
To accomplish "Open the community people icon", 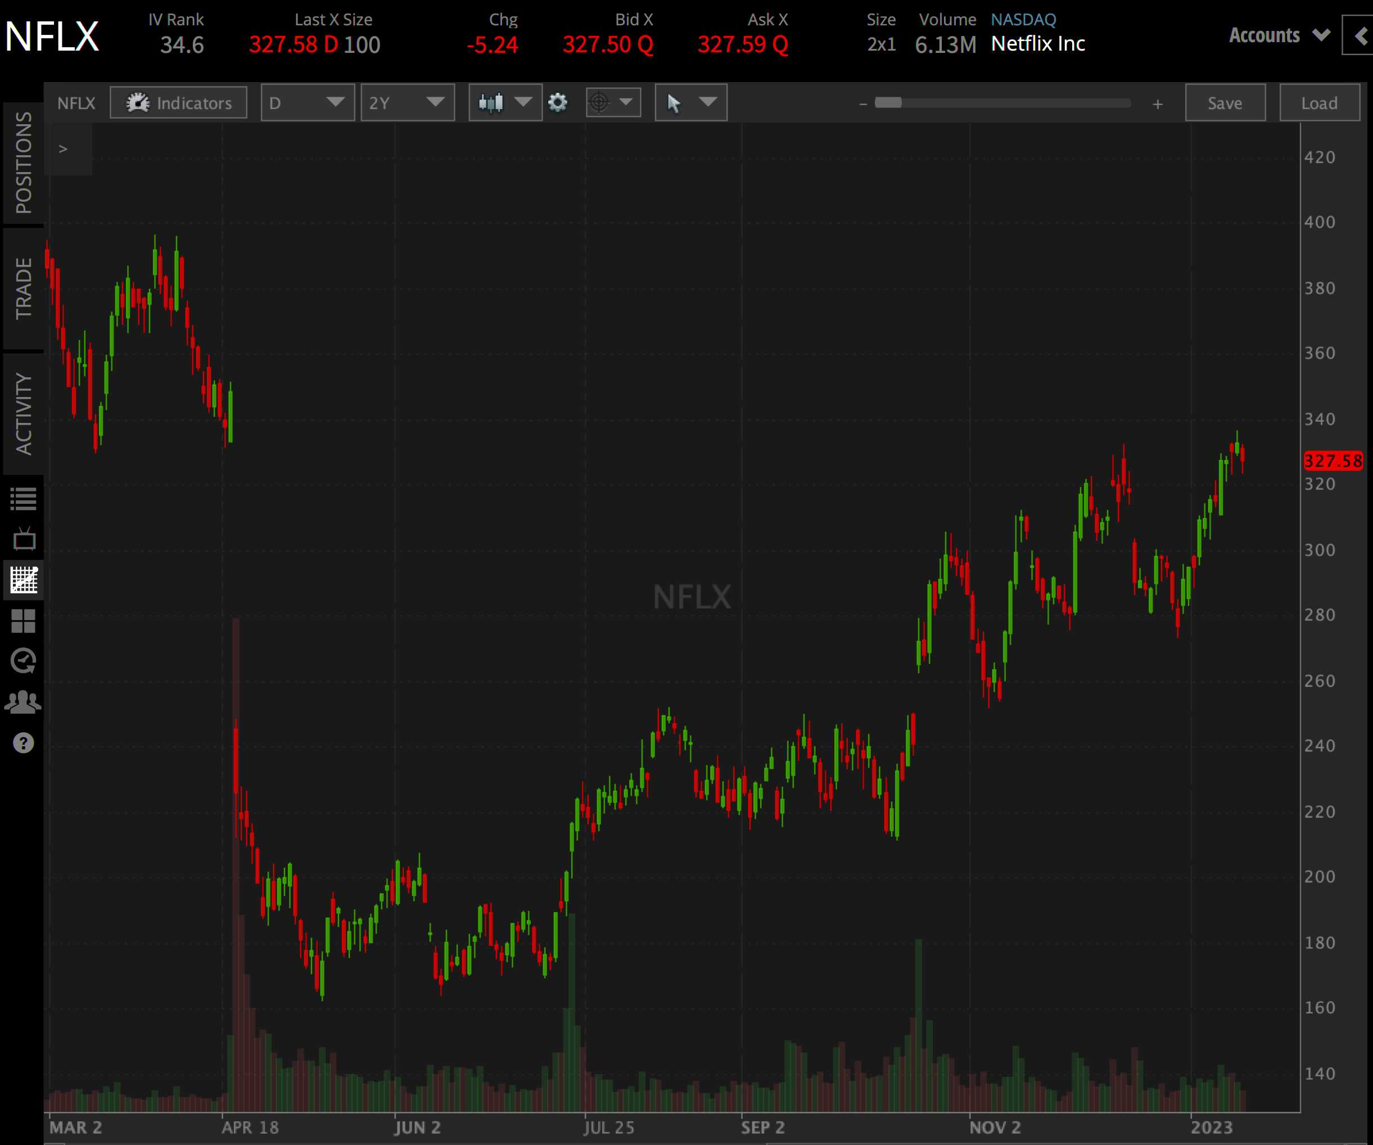I will [x=24, y=702].
